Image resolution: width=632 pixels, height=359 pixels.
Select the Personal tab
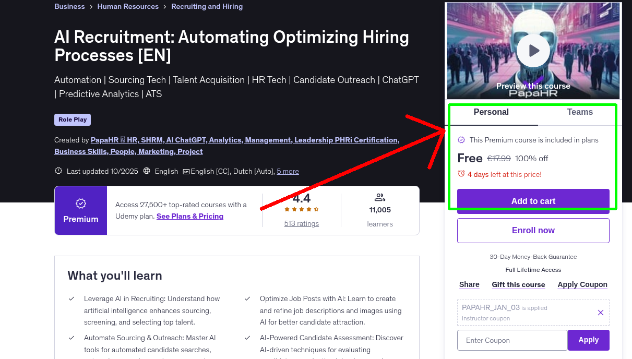[x=491, y=112]
